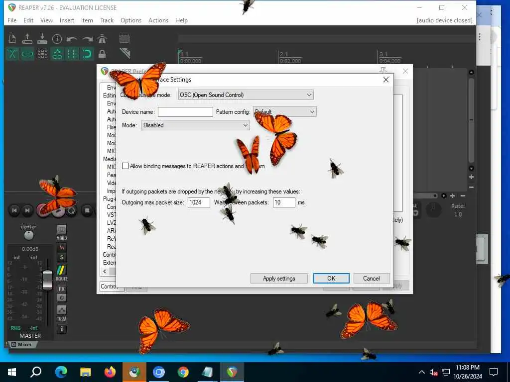Open the Track menu
Screen dimensions: 510x382
[x=107, y=20]
